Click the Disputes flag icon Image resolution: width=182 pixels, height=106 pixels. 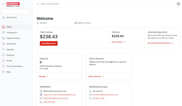coord(4,49)
